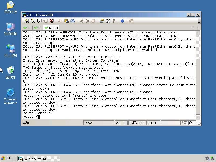Click the Print Selection toolbar icon

tap(87, 21)
